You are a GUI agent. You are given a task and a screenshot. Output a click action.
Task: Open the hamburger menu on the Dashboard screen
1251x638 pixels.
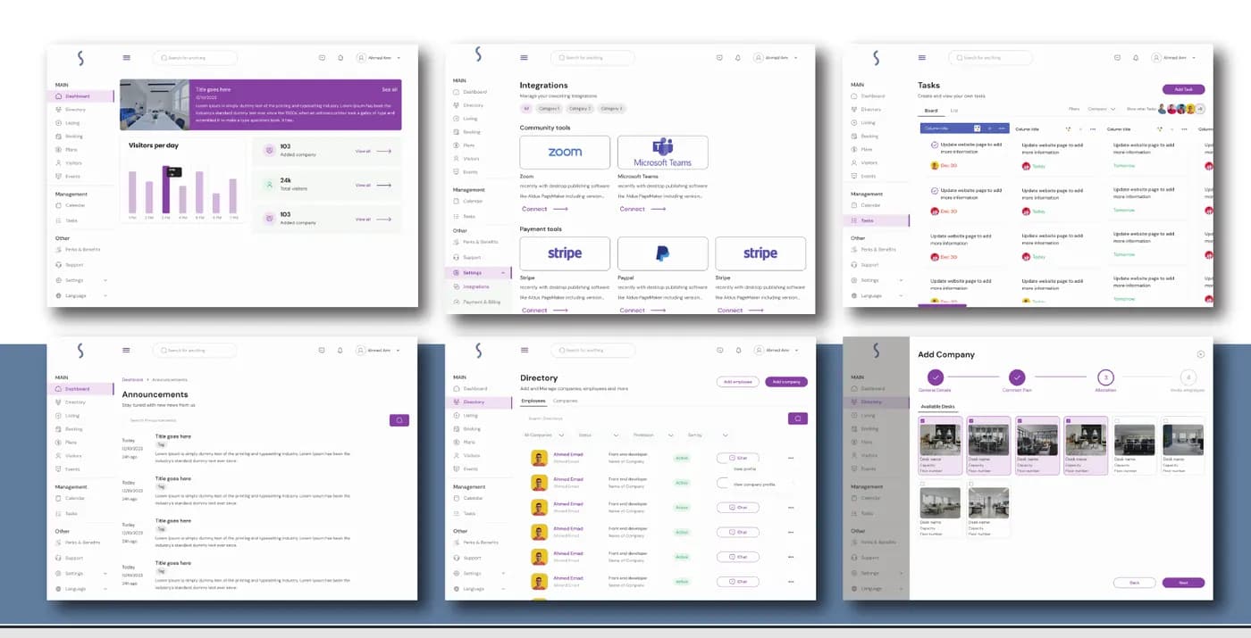point(126,57)
